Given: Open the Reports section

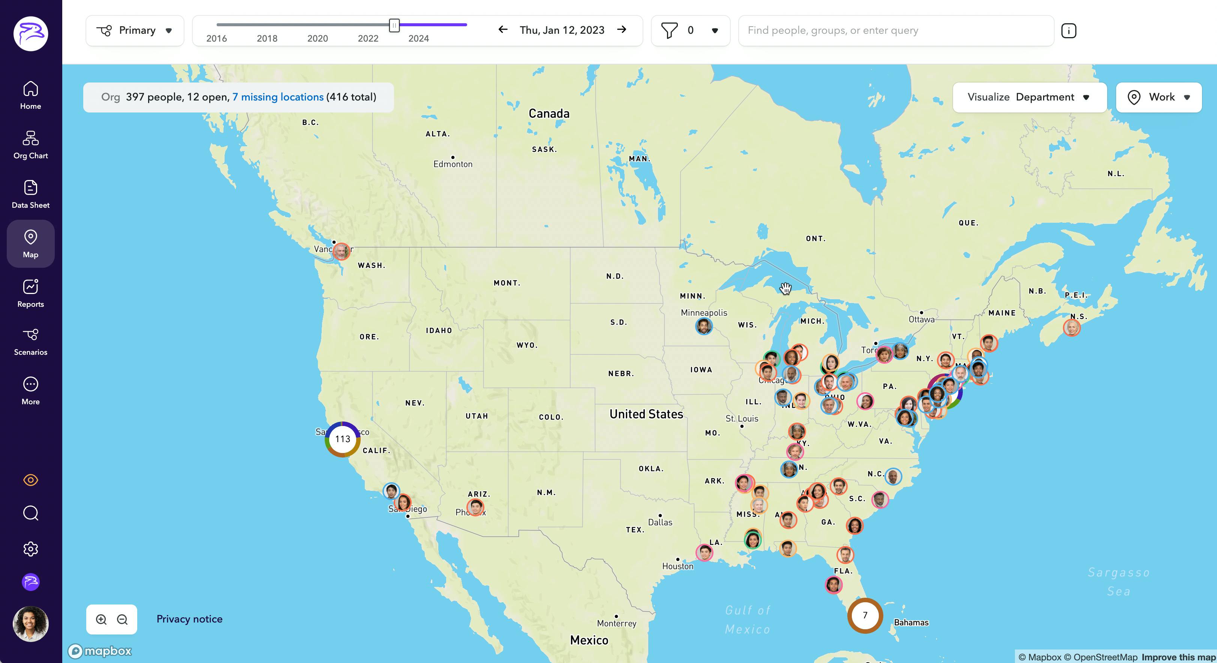Looking at the screenshot, I should pos(30,293).
